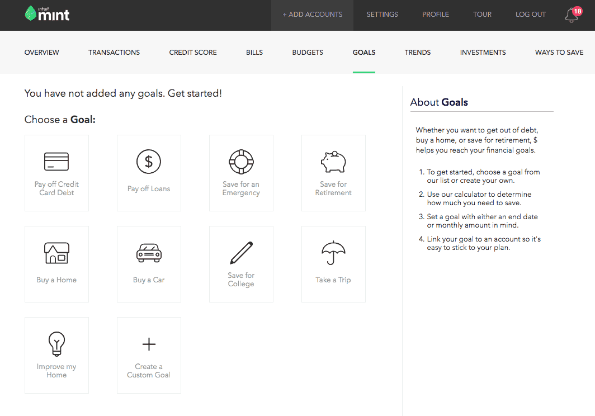Click the plus icon to create a custom goal
The width and height of the screenshot is (595, 416).
[x=149, y=344]
